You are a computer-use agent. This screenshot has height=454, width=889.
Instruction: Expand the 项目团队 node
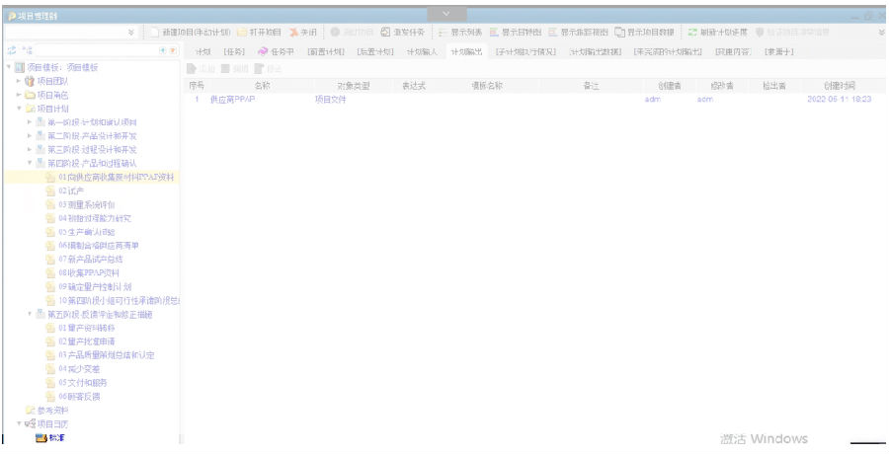19,81
